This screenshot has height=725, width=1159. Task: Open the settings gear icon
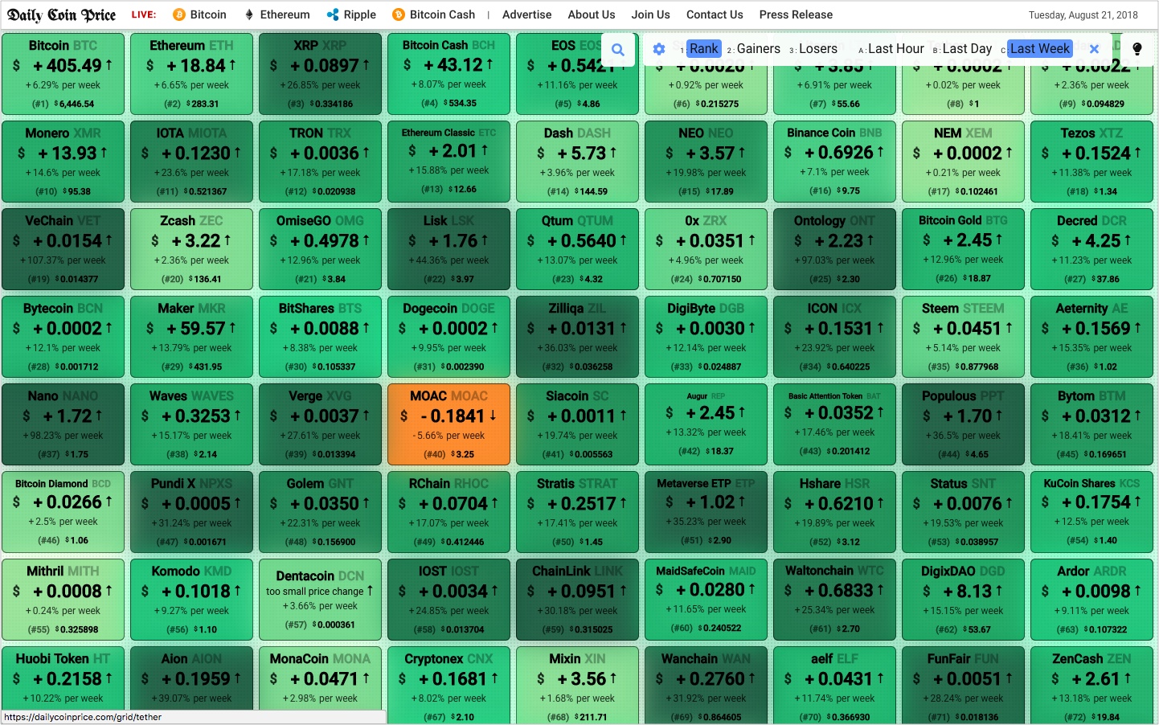click(x=659, y=49)
